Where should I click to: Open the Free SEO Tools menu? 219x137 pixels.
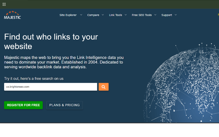[x=142, y=15]
